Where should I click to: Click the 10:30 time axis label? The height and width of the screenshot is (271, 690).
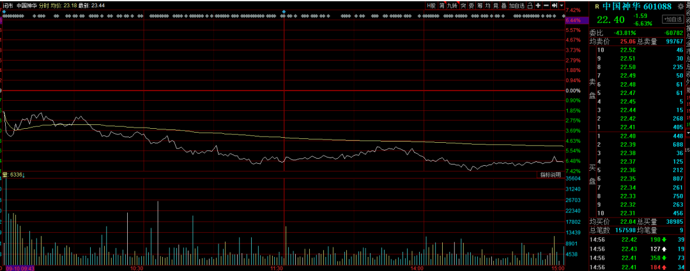(x=137, y=268)
